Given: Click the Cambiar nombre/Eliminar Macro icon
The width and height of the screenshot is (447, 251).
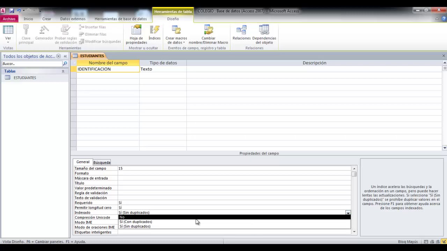Looking at the screenshot, I should (x=208, y=30).
